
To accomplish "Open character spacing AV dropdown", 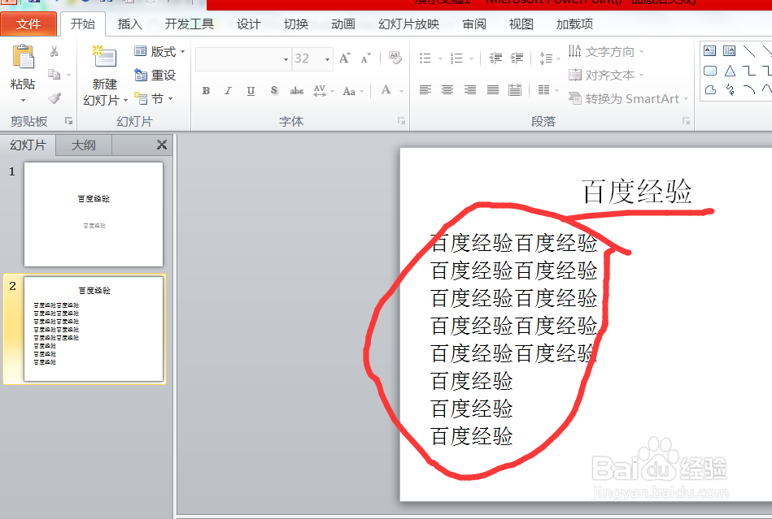I will point(324,90).
